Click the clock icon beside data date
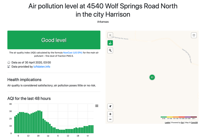Viewport: 206px width, 138px height. (x=9, y=63)
